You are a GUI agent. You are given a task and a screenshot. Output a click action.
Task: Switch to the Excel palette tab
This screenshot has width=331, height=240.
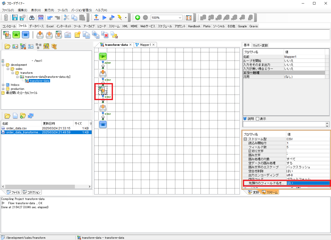click(50, 26)
